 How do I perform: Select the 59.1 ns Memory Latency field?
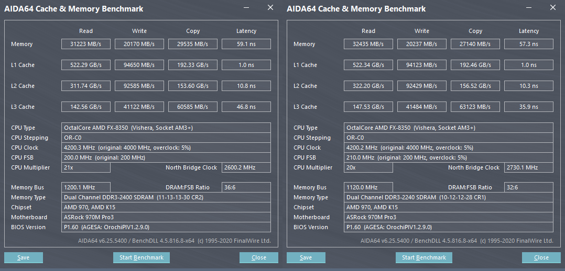coord(246,44)
